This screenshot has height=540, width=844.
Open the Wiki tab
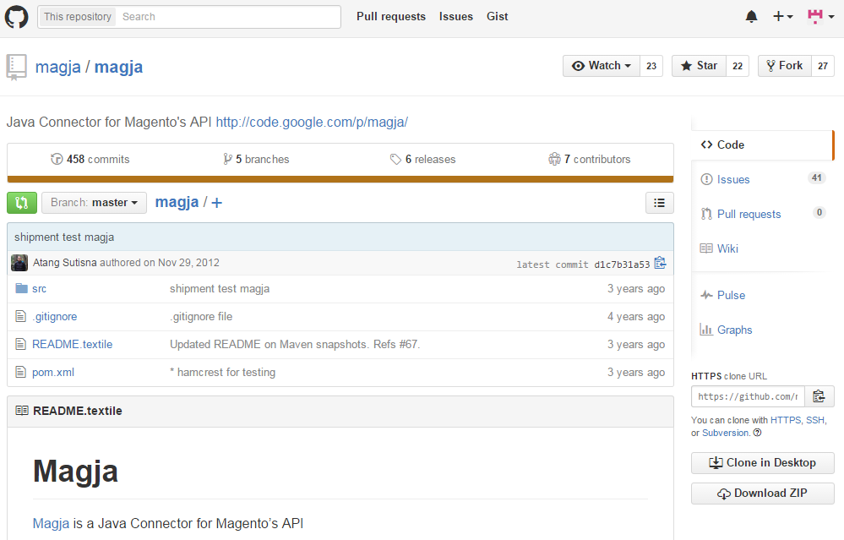(x=762, y=248)
